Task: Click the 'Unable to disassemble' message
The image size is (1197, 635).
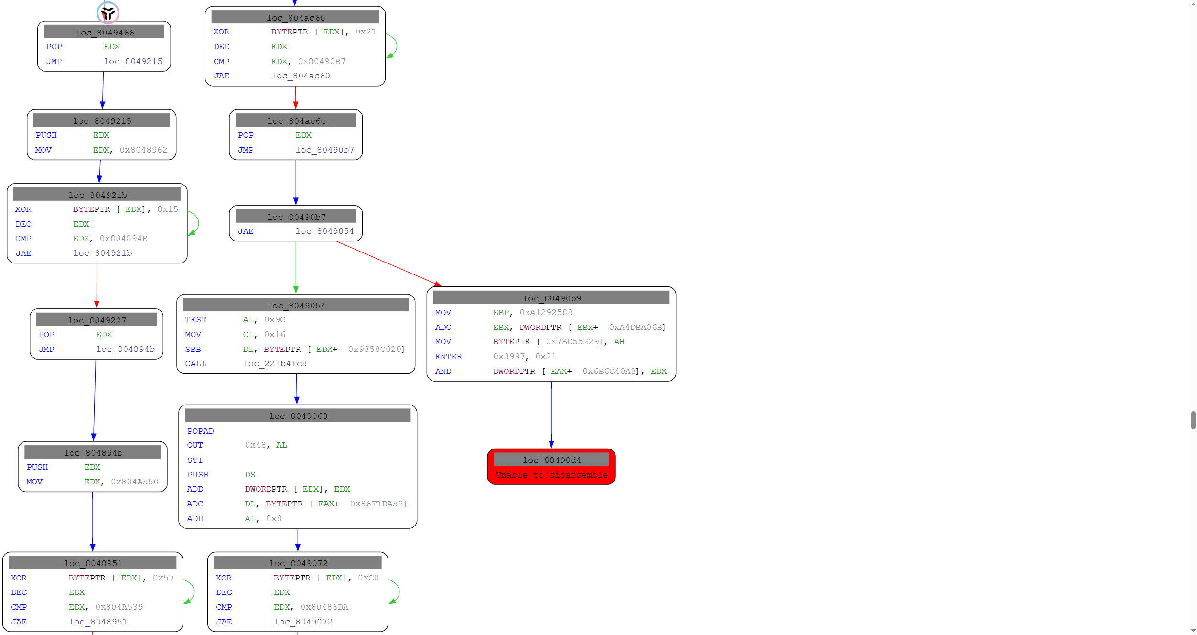Action: (551, 475)
